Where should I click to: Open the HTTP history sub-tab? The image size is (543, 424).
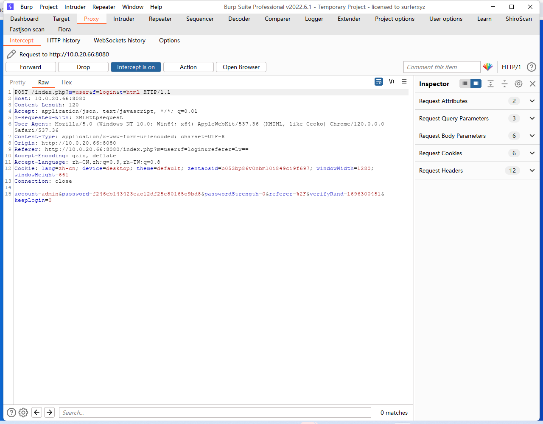point(64,40)
